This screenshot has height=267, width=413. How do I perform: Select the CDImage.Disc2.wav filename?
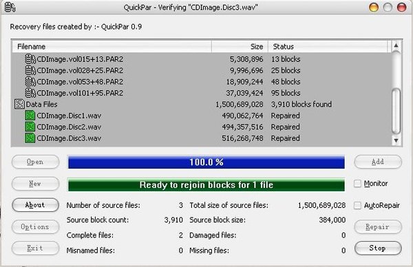click(x=69, y=127)
